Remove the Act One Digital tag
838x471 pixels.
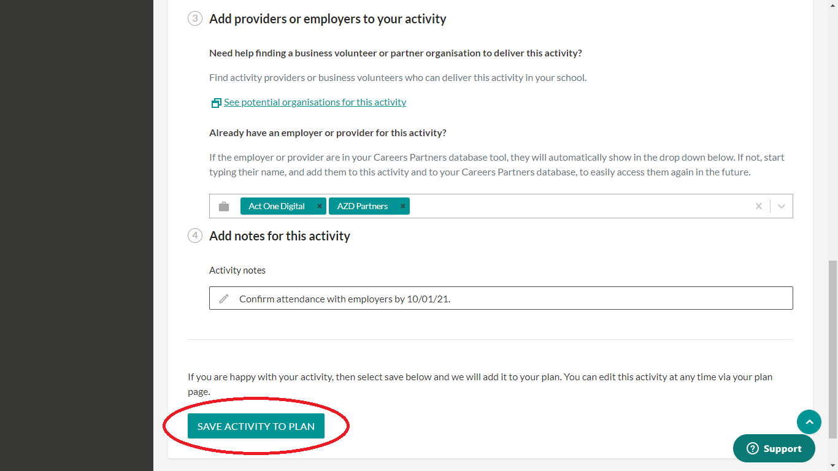(x=320, y=206)
